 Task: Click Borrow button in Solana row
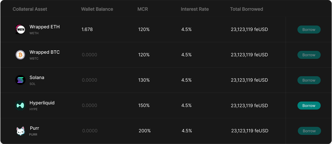[x=309, y=80]
